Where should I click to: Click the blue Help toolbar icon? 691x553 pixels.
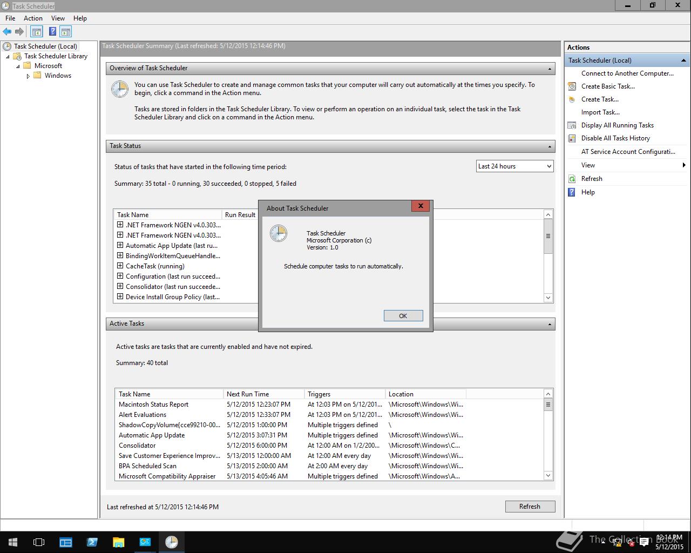pyautogui.click(x=52, y=32)
